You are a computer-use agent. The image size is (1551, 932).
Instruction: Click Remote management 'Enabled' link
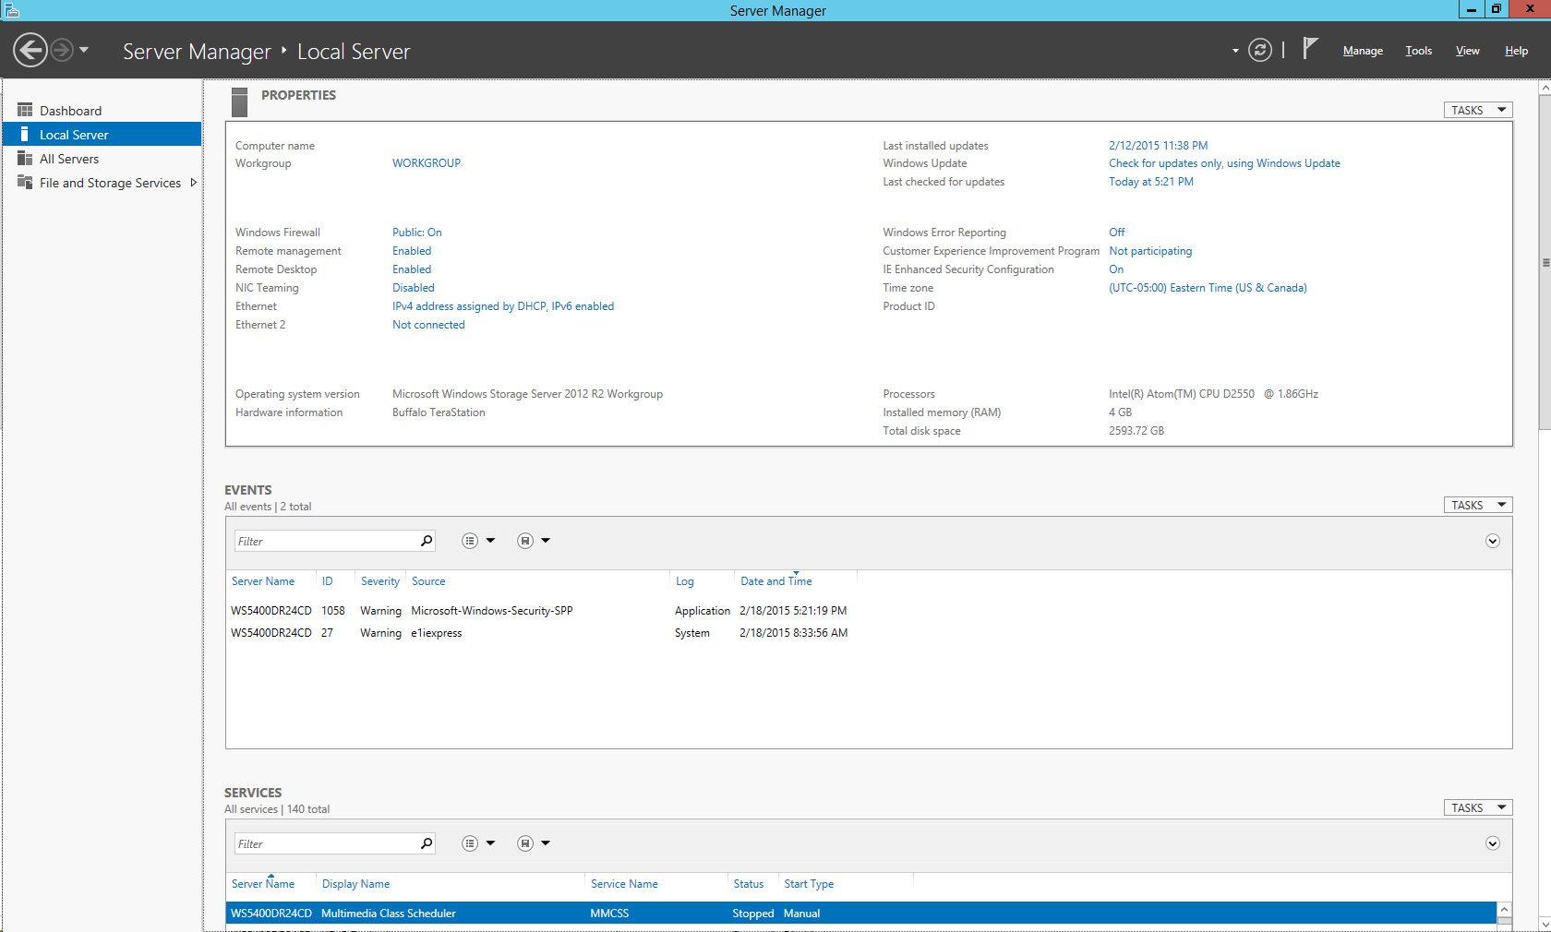(412, 251)
